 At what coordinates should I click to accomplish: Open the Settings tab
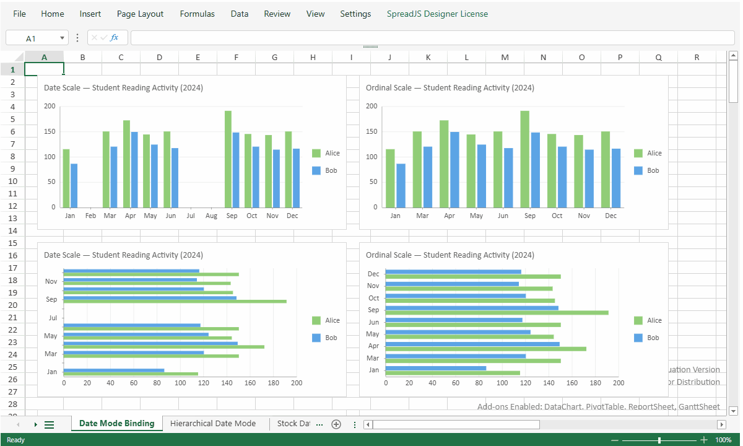(355, 14)
